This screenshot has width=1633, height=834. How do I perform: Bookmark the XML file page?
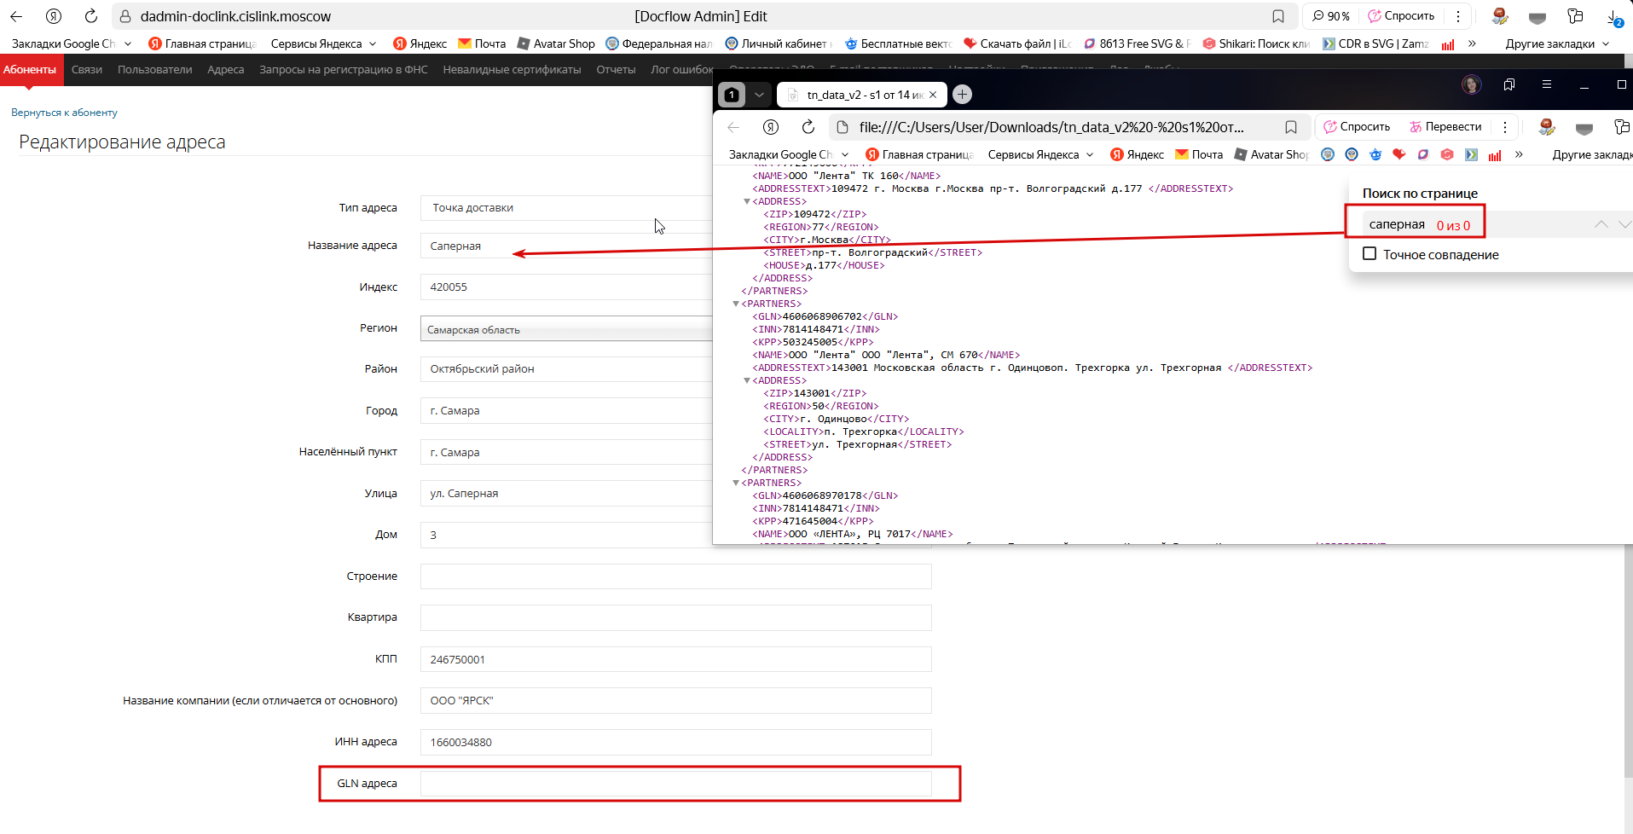(1291, 127)
